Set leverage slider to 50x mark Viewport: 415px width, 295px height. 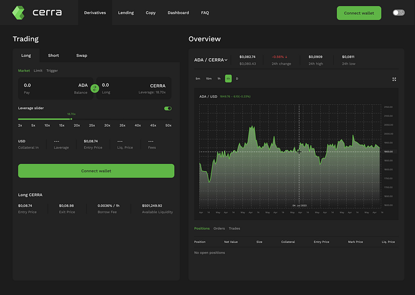(168, 126)
